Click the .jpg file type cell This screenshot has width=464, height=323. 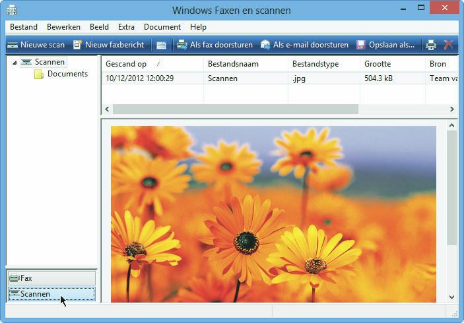coord(298,78)
